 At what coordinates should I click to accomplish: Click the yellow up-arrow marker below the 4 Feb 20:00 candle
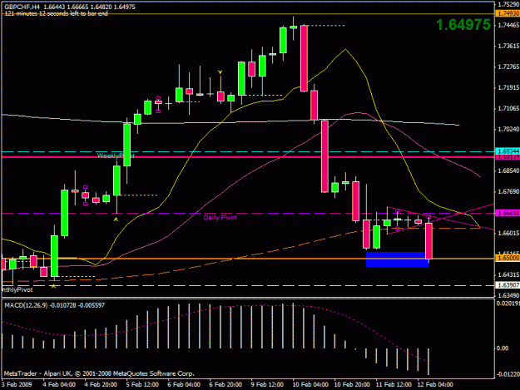(x=116, y=220)
